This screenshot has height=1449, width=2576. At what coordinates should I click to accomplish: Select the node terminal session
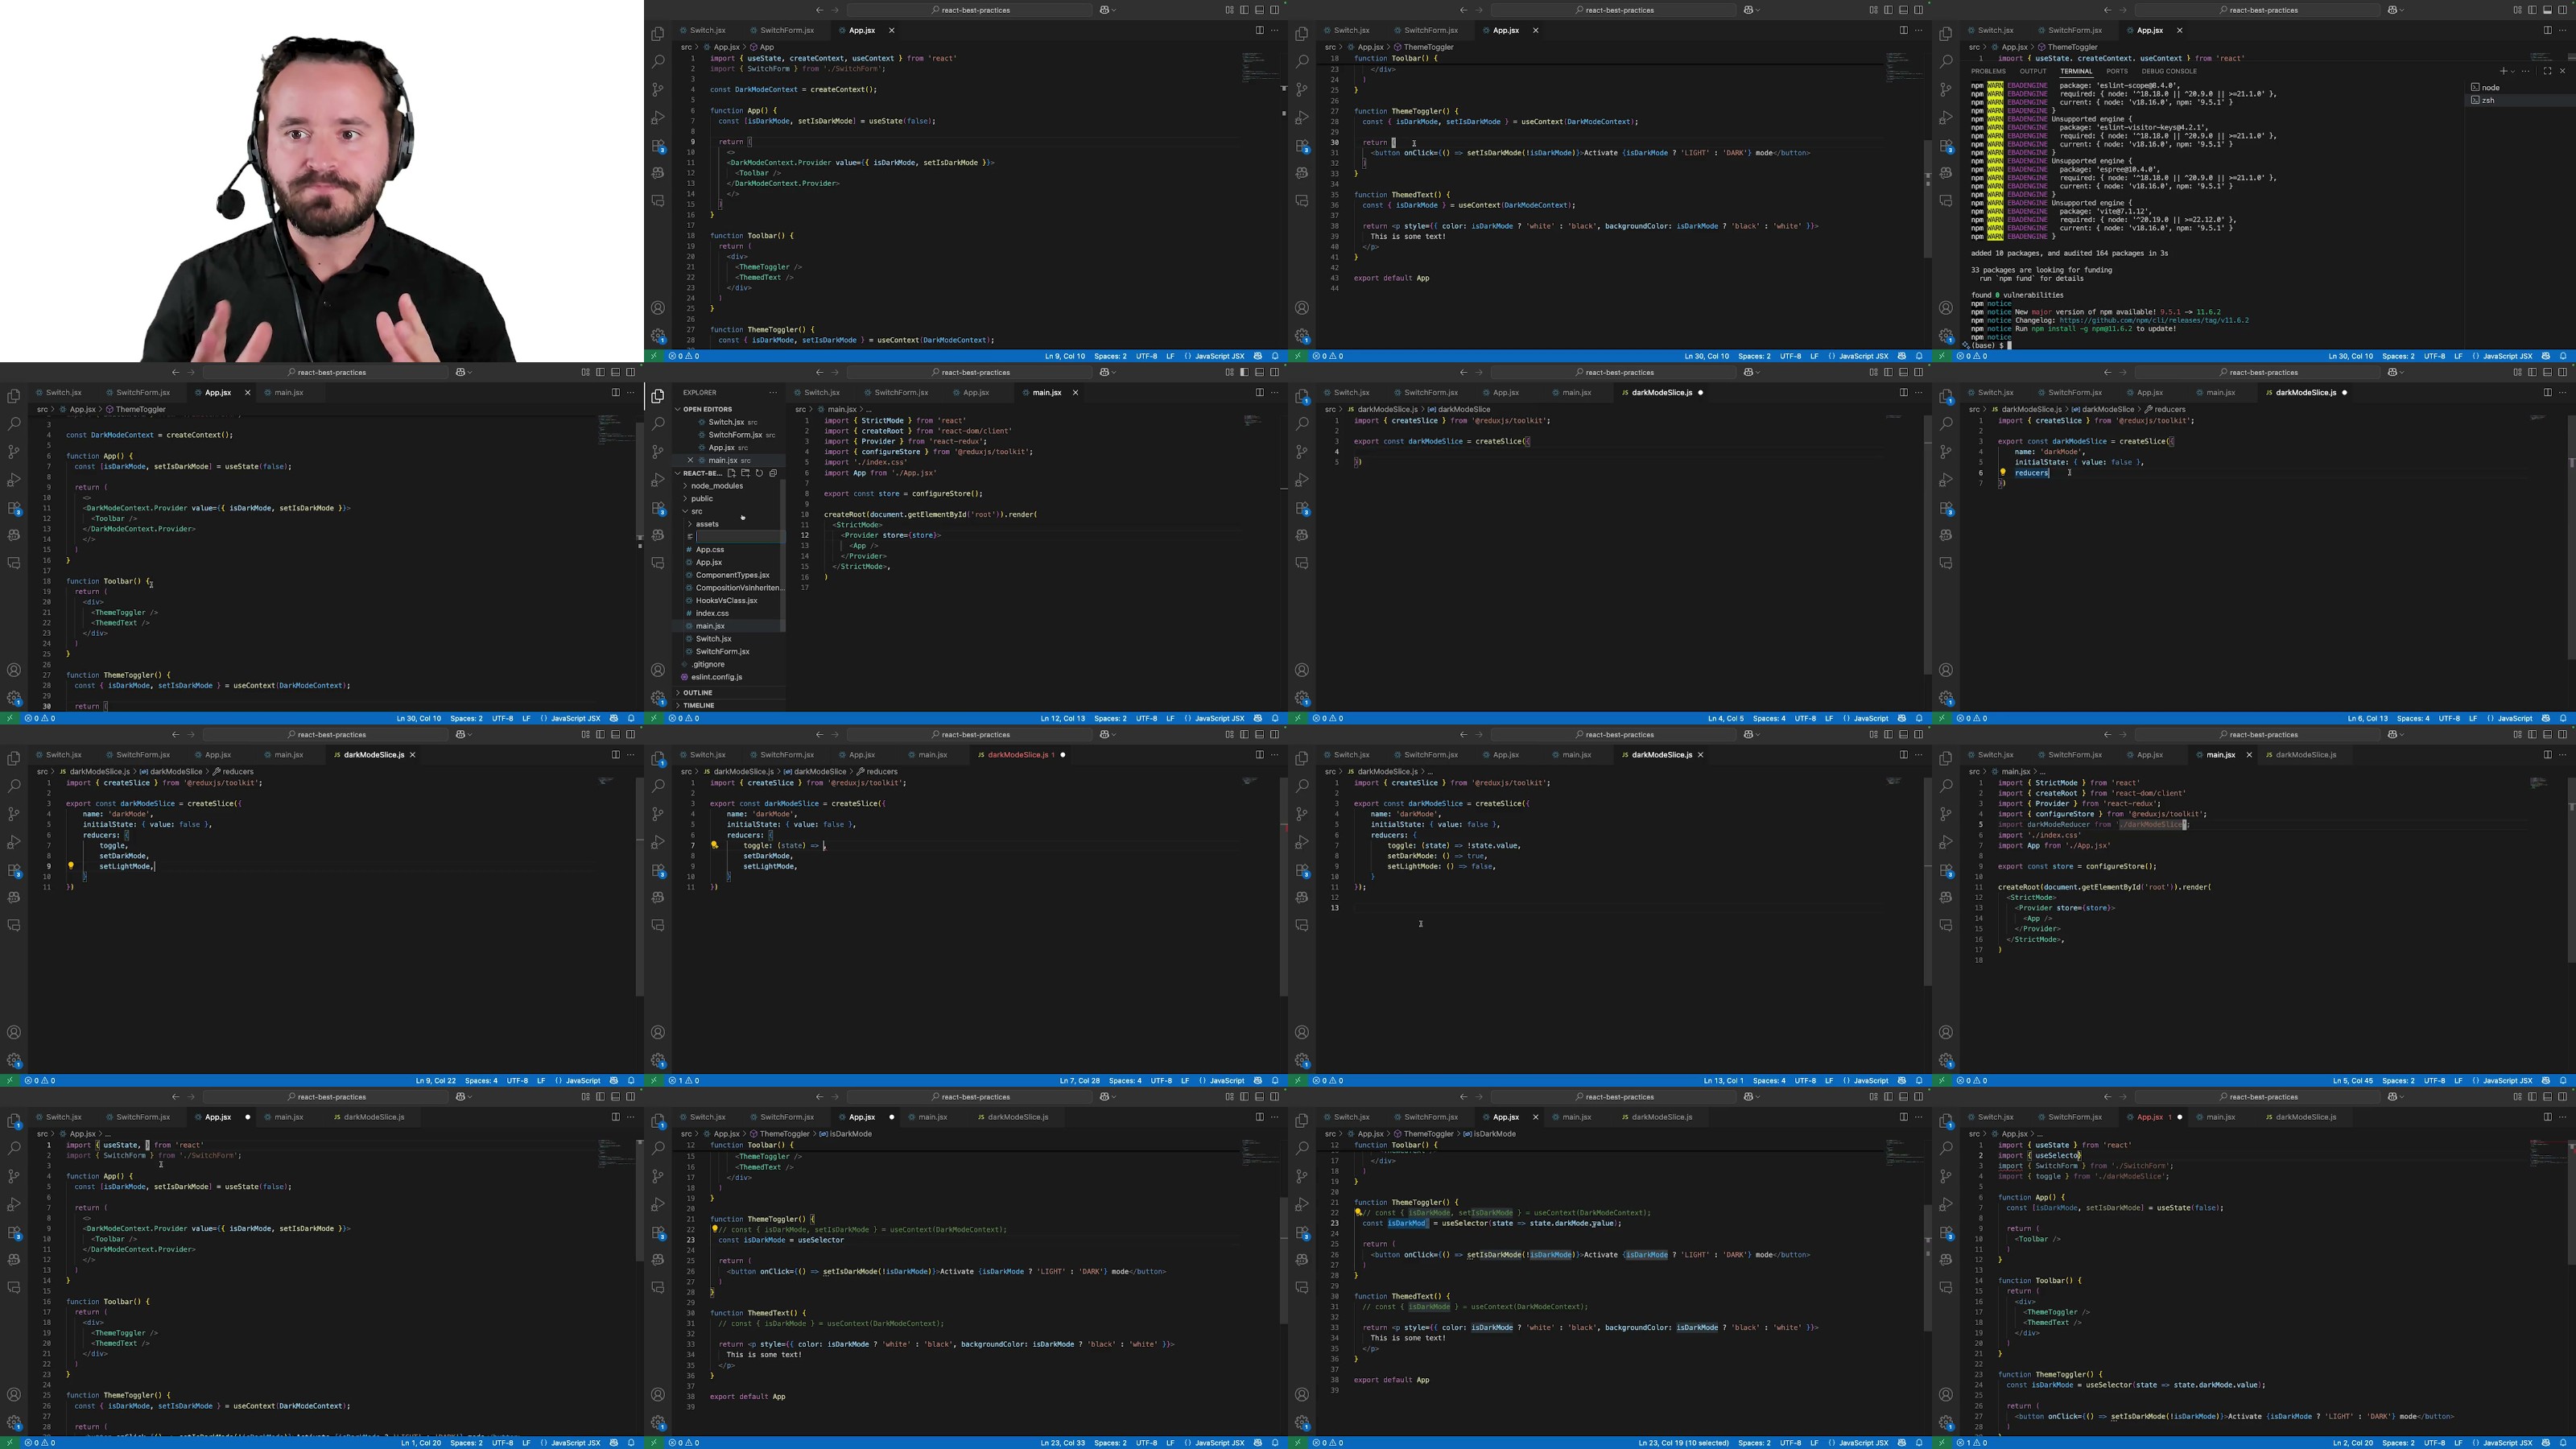pyautogui.click(x=2490, y=87)
